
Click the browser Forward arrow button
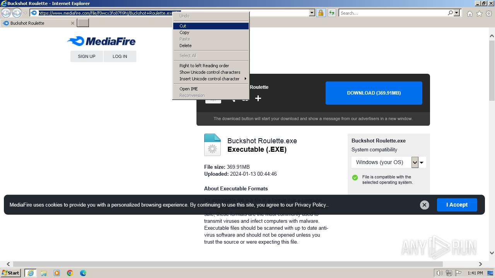pos(17,13)
